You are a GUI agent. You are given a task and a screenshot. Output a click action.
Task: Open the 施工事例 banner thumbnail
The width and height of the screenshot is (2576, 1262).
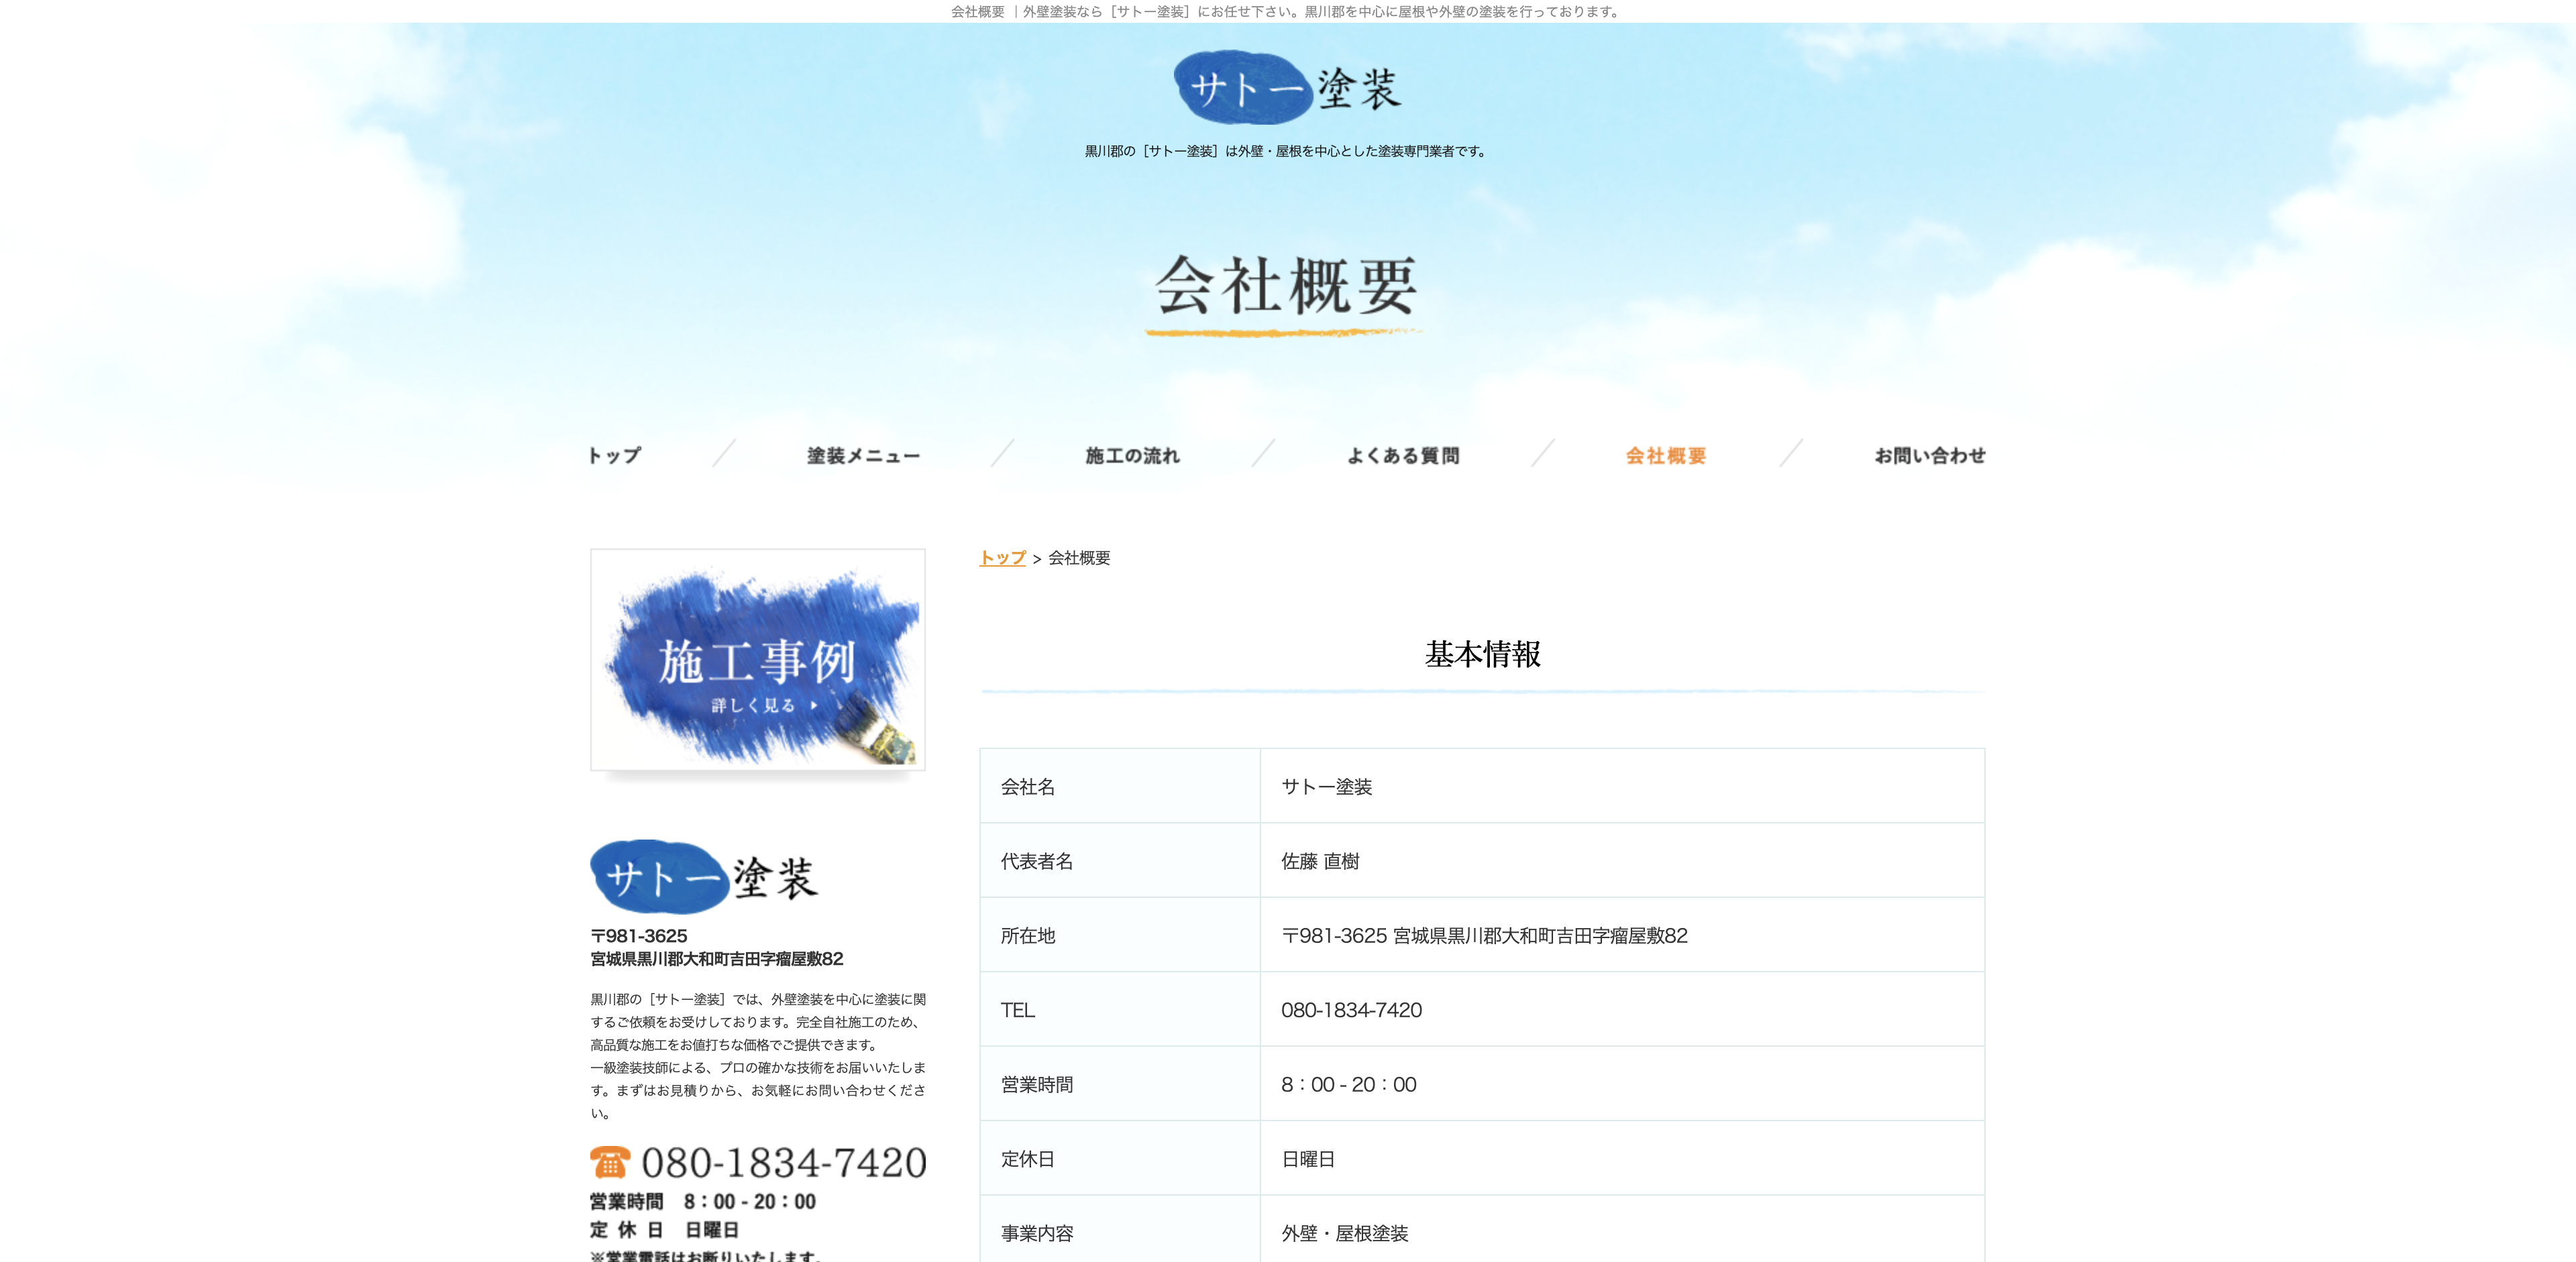coord(758,659)
